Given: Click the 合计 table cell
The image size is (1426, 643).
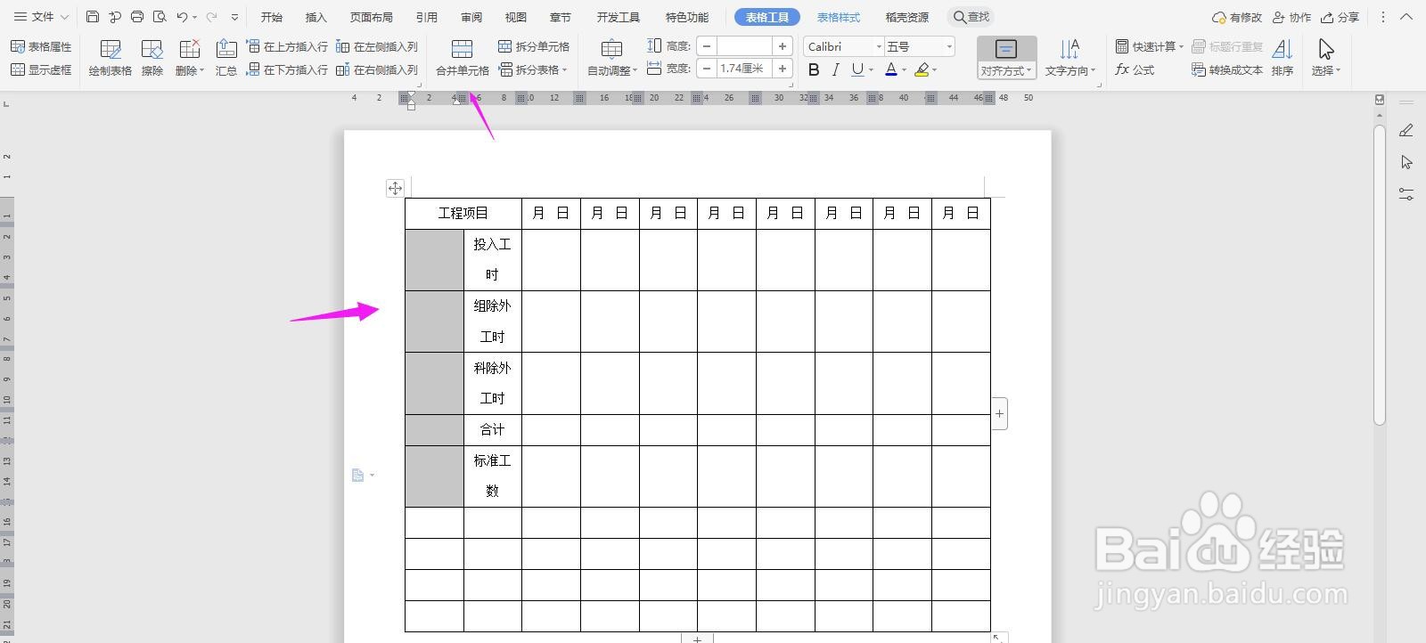Looking at the screenshot, I should click(x=493, y=430).
